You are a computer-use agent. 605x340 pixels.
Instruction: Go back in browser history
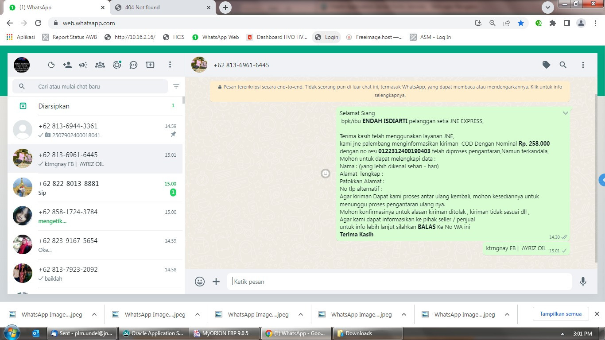pos(10,23)
